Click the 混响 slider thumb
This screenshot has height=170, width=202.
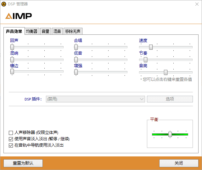click(12, 59)
